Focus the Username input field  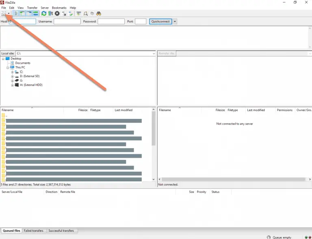67,22
